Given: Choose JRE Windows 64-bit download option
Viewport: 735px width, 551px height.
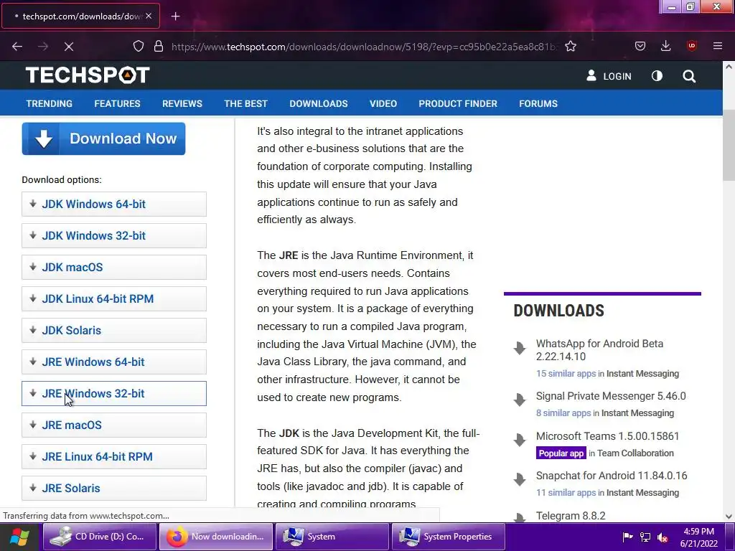Looking at the screenshot, I should pyautogui.click(x=114, y=362).
